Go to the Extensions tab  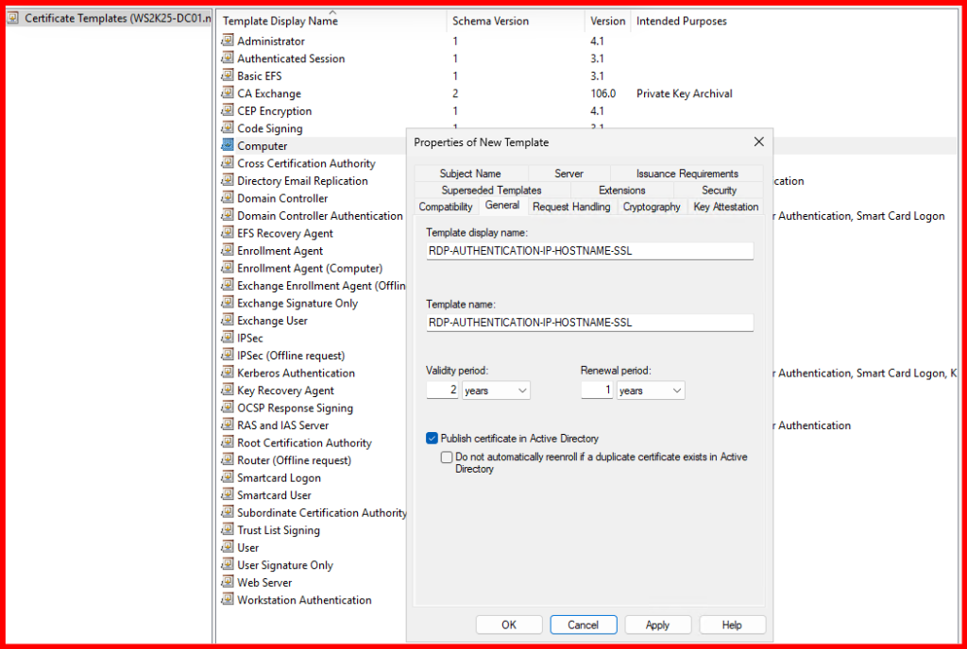pos(621,191)
